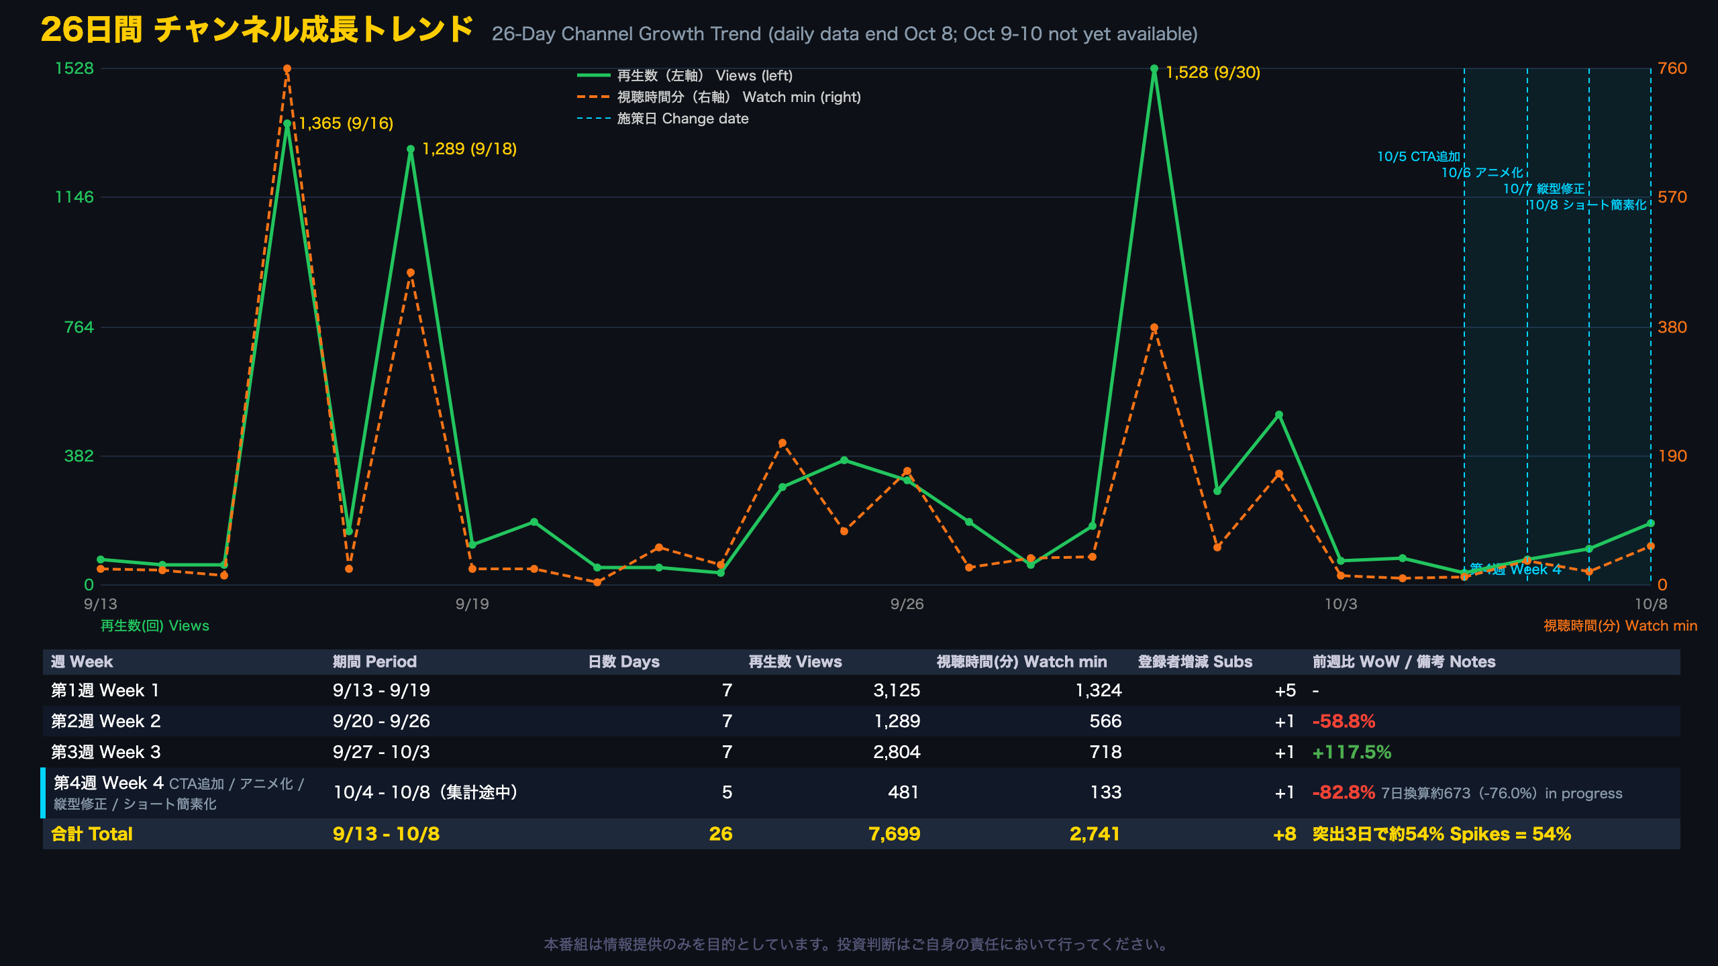
Task: Click the 第3週 Week 3 row label
Action: (106, 752)
